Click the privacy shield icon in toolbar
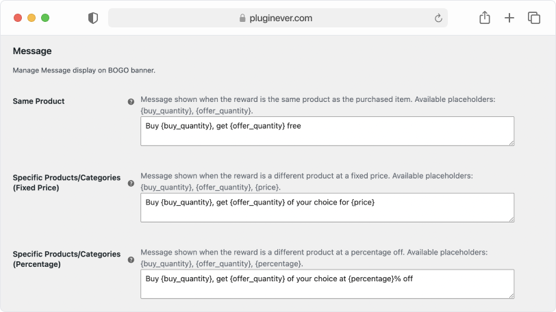Viewport: 556px width, 312px height. click(93, 18)
